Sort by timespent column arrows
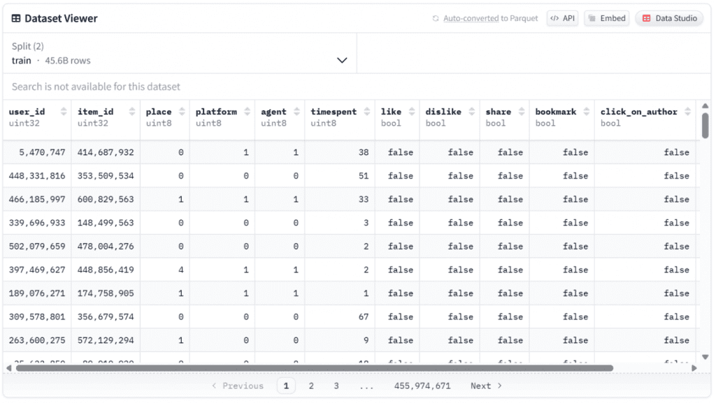 [x=367, y=112]
